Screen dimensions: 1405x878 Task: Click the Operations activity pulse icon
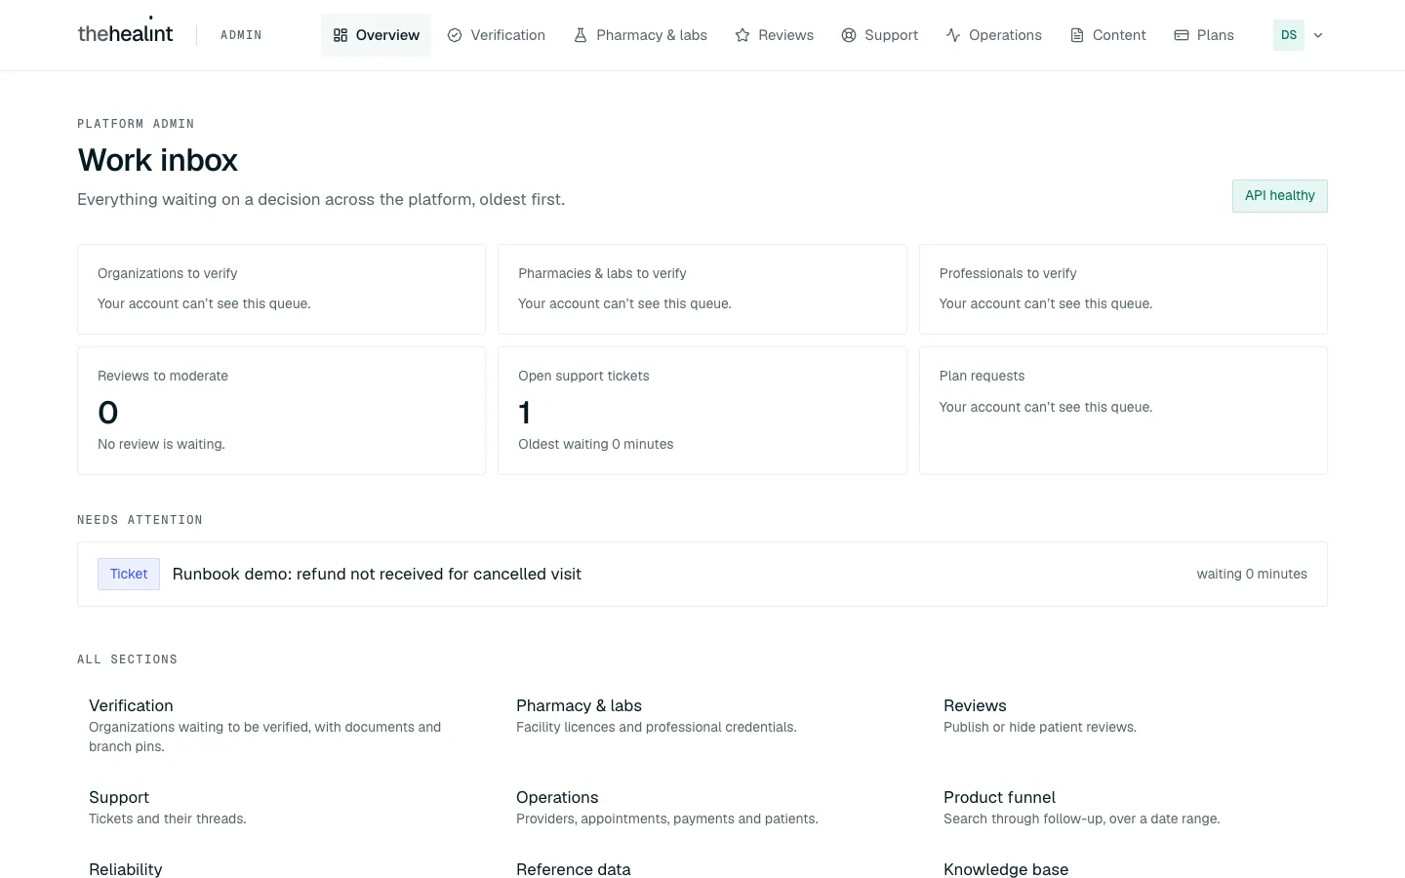click(x=953, y=35)
